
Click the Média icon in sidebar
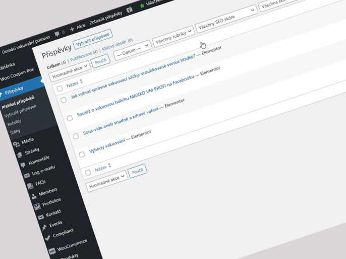pyautogui.click(x=15, y=145)
